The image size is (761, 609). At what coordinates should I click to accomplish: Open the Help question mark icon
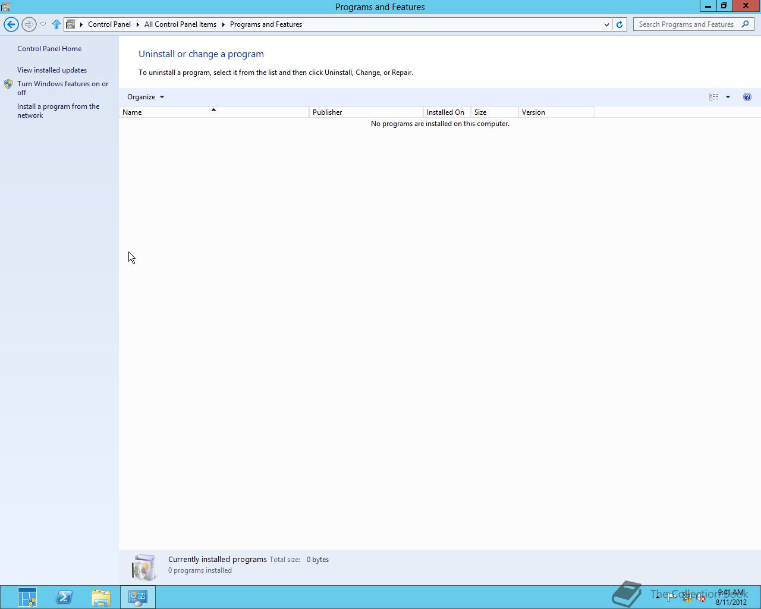click(747, 97)
